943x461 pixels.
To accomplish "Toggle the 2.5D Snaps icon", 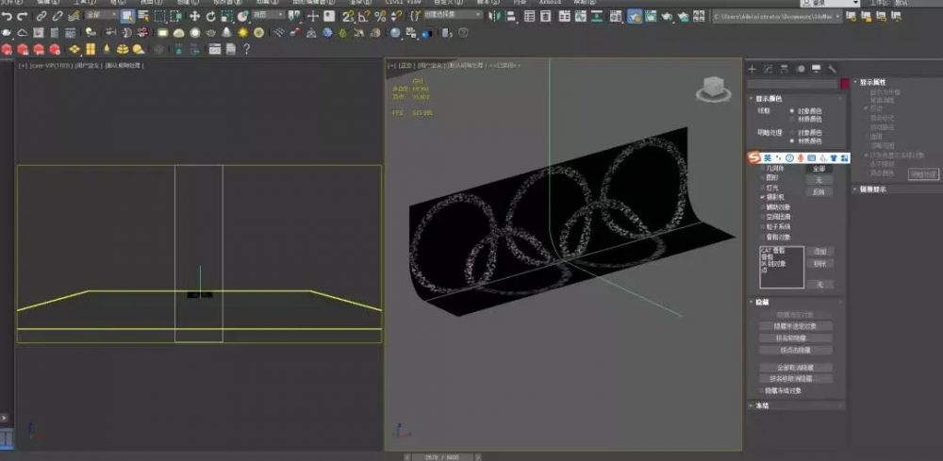I will point(349,16).
